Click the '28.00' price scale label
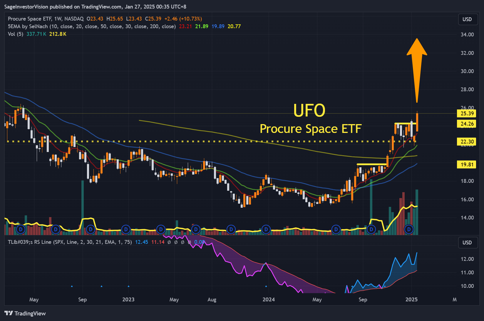Screen dimensions: 484x321 click(x=467, y=89)
